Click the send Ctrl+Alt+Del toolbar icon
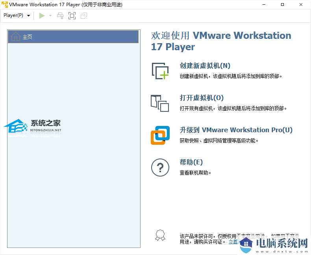This screenshot has width=311, height=255. coord(60,16)
